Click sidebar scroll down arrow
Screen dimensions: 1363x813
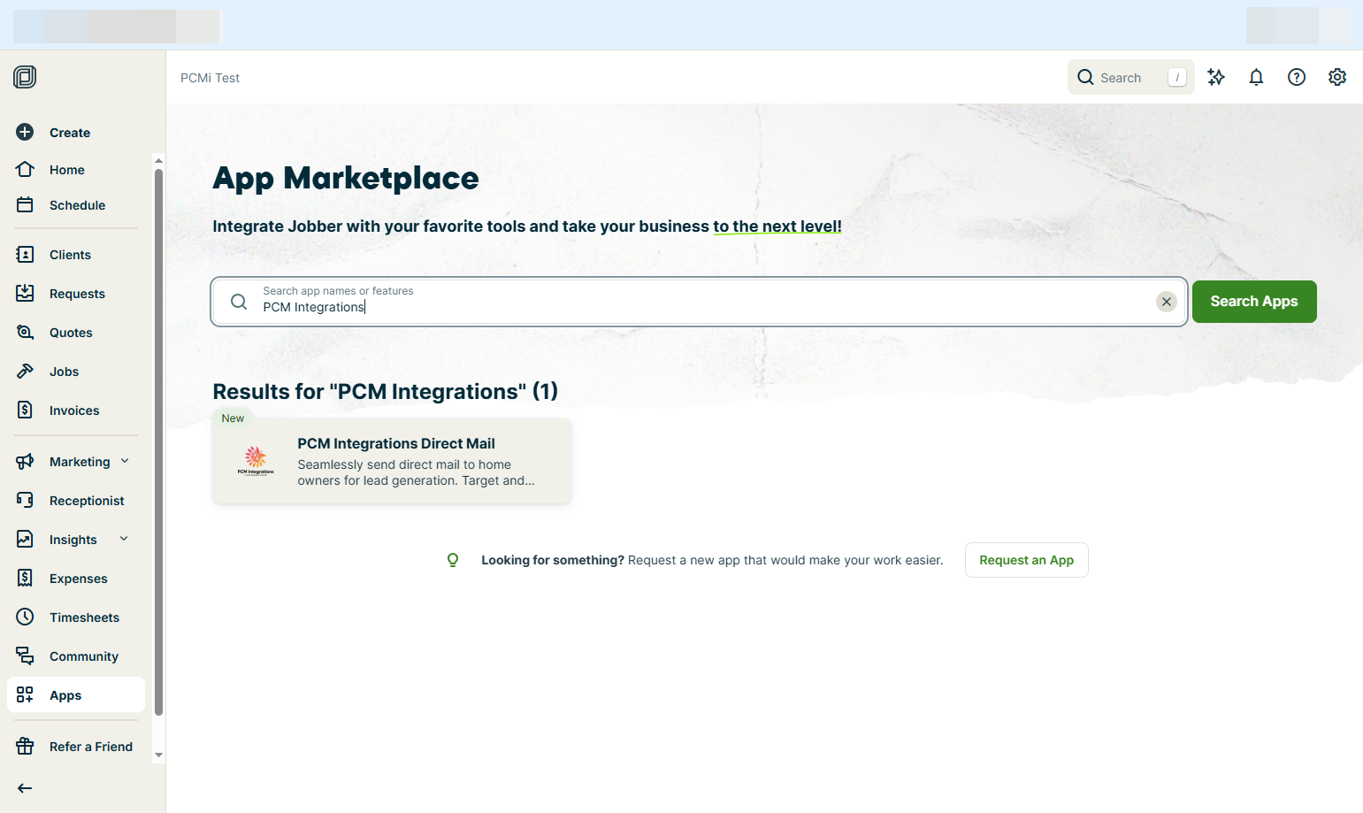pyautogui.click(x=158, y=755)
